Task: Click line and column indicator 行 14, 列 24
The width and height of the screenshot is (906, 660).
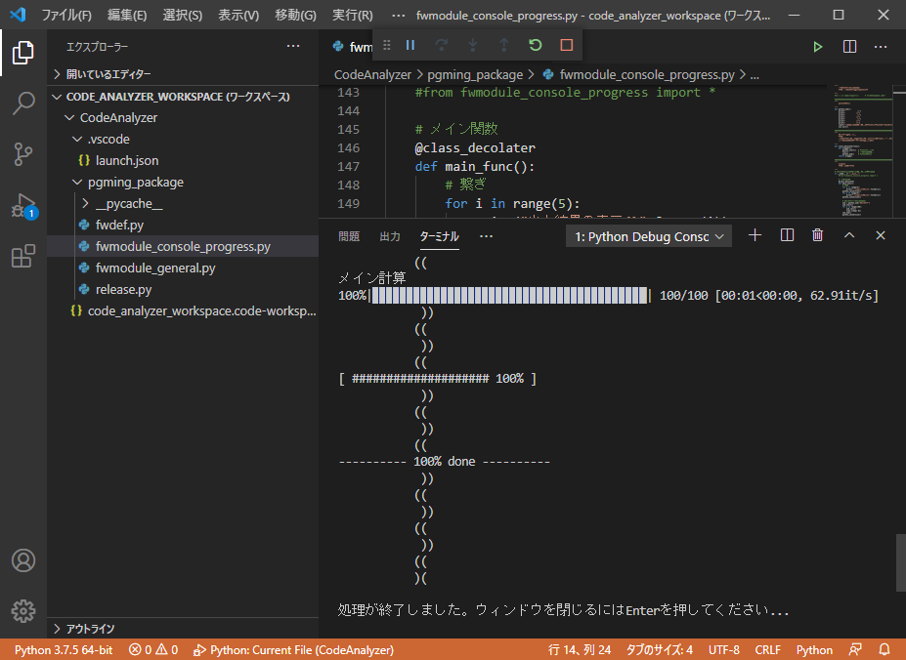Action: [x=579, y=649]
